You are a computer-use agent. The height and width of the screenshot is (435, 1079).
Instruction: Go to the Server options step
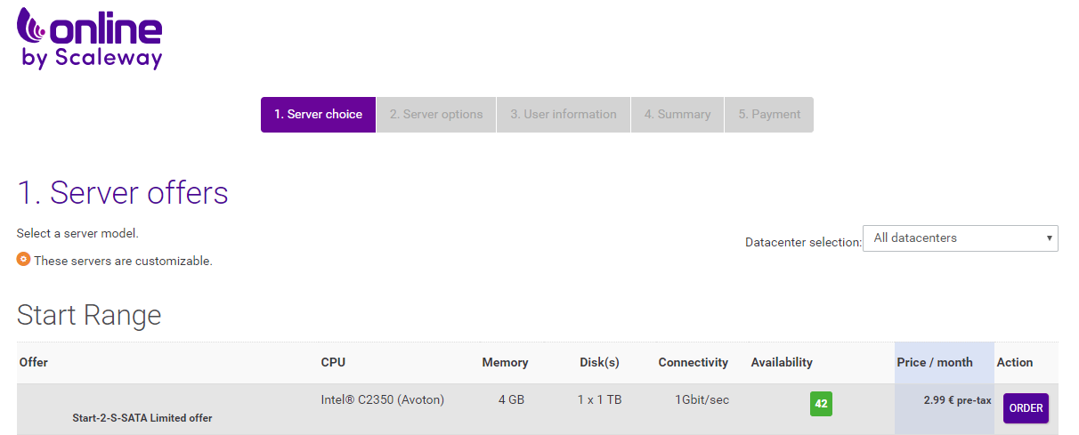[436, 115]
